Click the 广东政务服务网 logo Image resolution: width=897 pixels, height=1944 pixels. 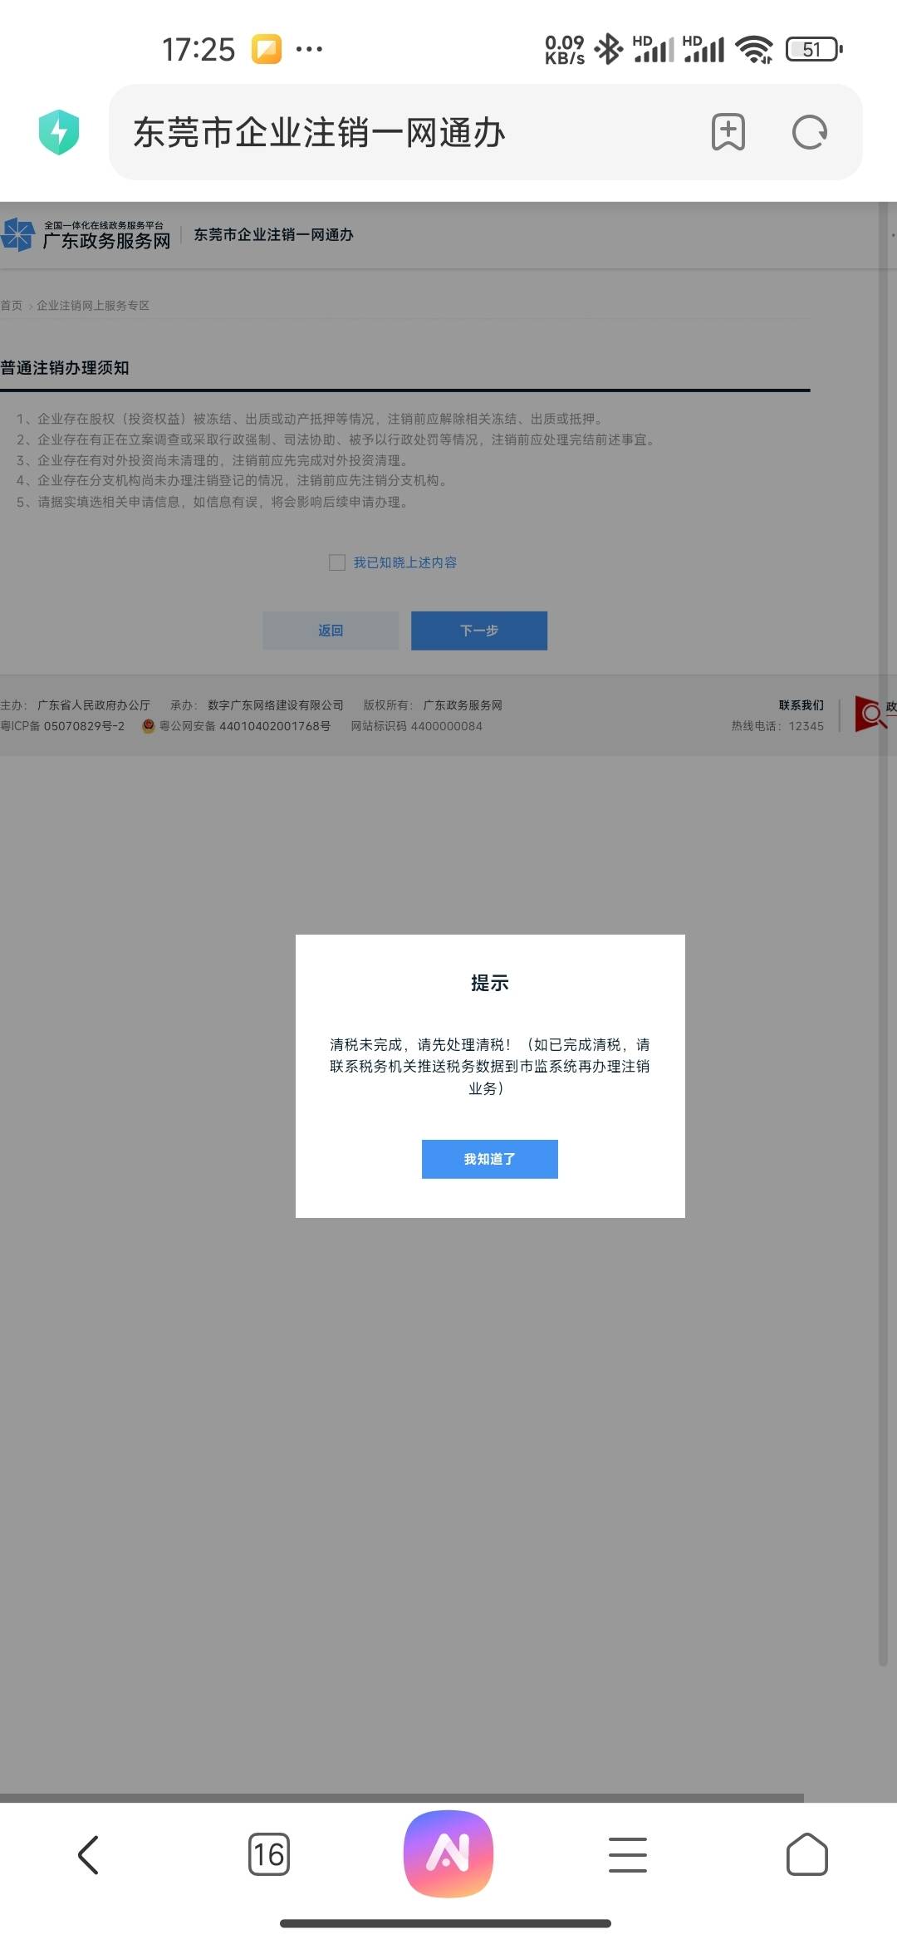point(87,235)
